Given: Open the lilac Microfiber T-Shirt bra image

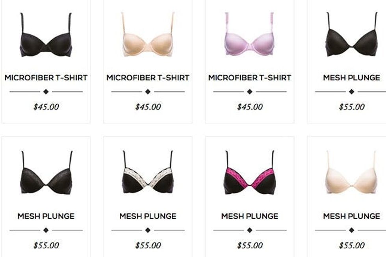Looking at the screenshot, I should 250,34.
